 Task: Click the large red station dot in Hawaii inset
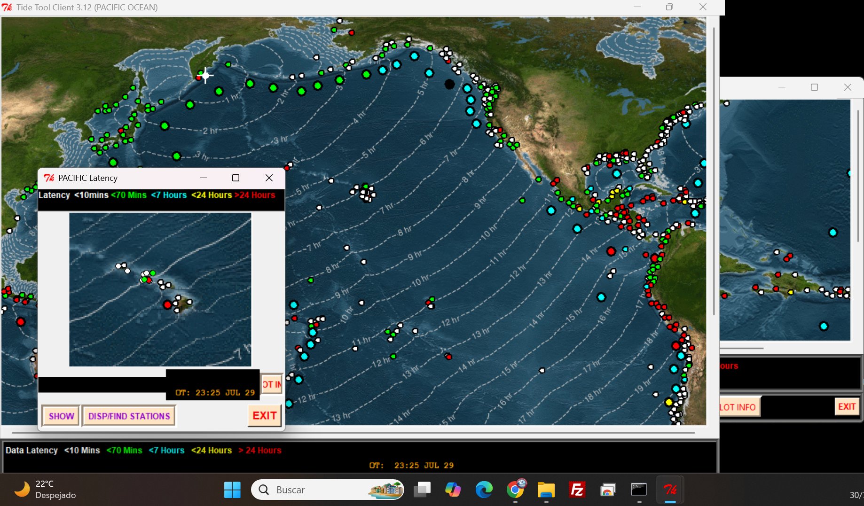[x=167, y=305]
